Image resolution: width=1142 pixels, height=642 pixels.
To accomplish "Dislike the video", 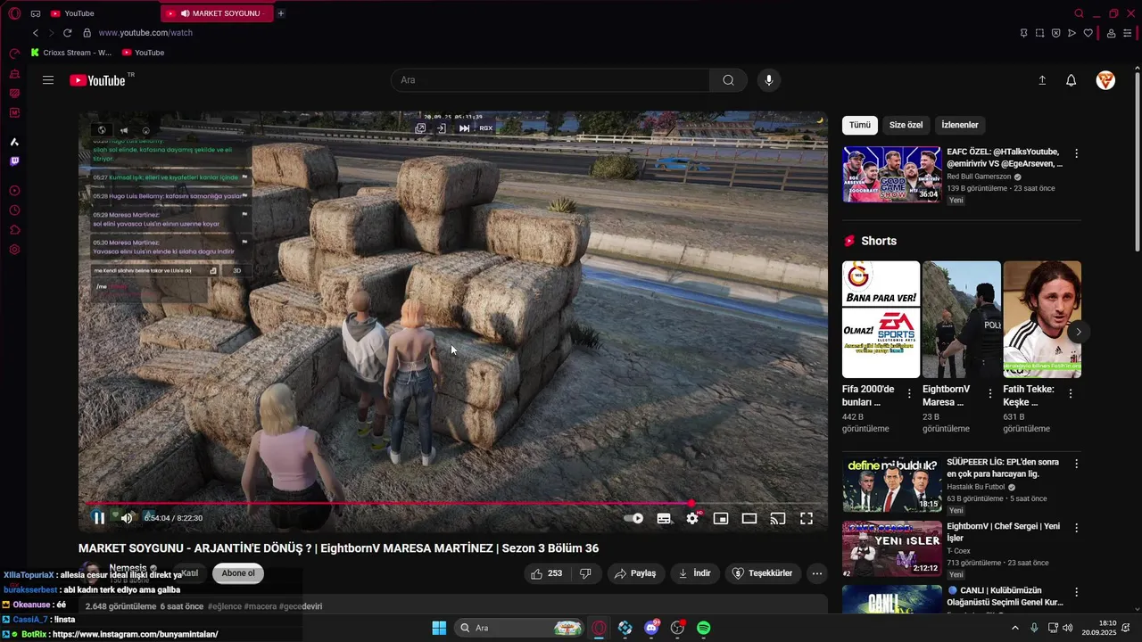I will tap(585, 573).
